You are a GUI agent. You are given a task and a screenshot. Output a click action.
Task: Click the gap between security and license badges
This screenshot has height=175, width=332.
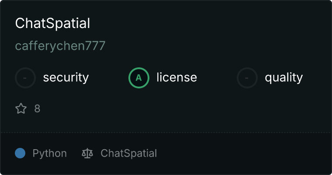[x=108, y=78]
